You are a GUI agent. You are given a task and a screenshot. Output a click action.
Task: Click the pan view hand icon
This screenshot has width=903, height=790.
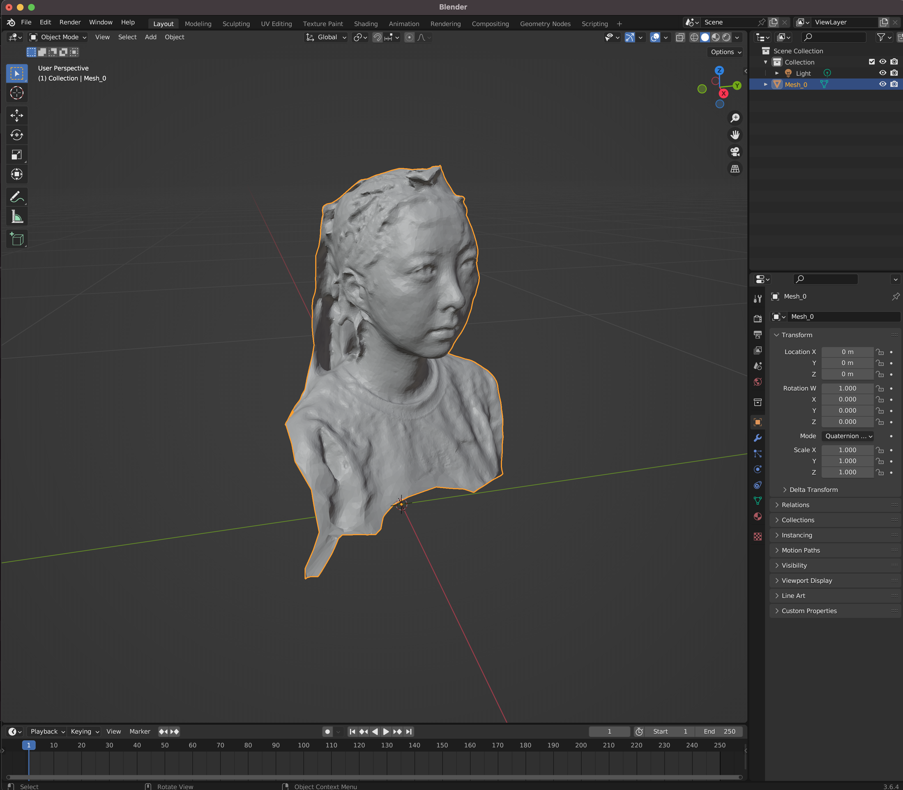click(735, 135)
